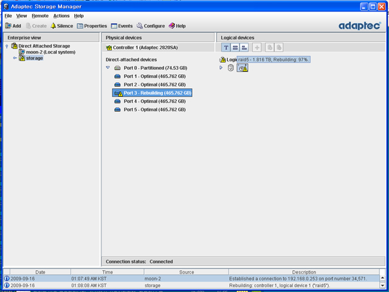389x292 pixels.
Task: Close the Adaptec Storage Manager window
Action: pyautogui.click(x=381, y=7)
